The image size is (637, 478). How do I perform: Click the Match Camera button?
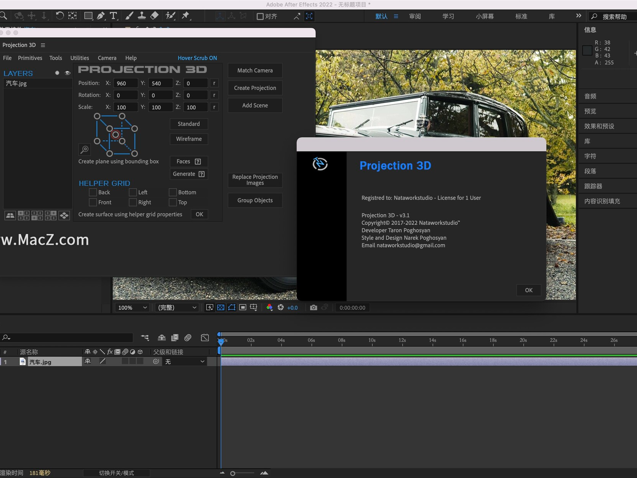[255, 70]
